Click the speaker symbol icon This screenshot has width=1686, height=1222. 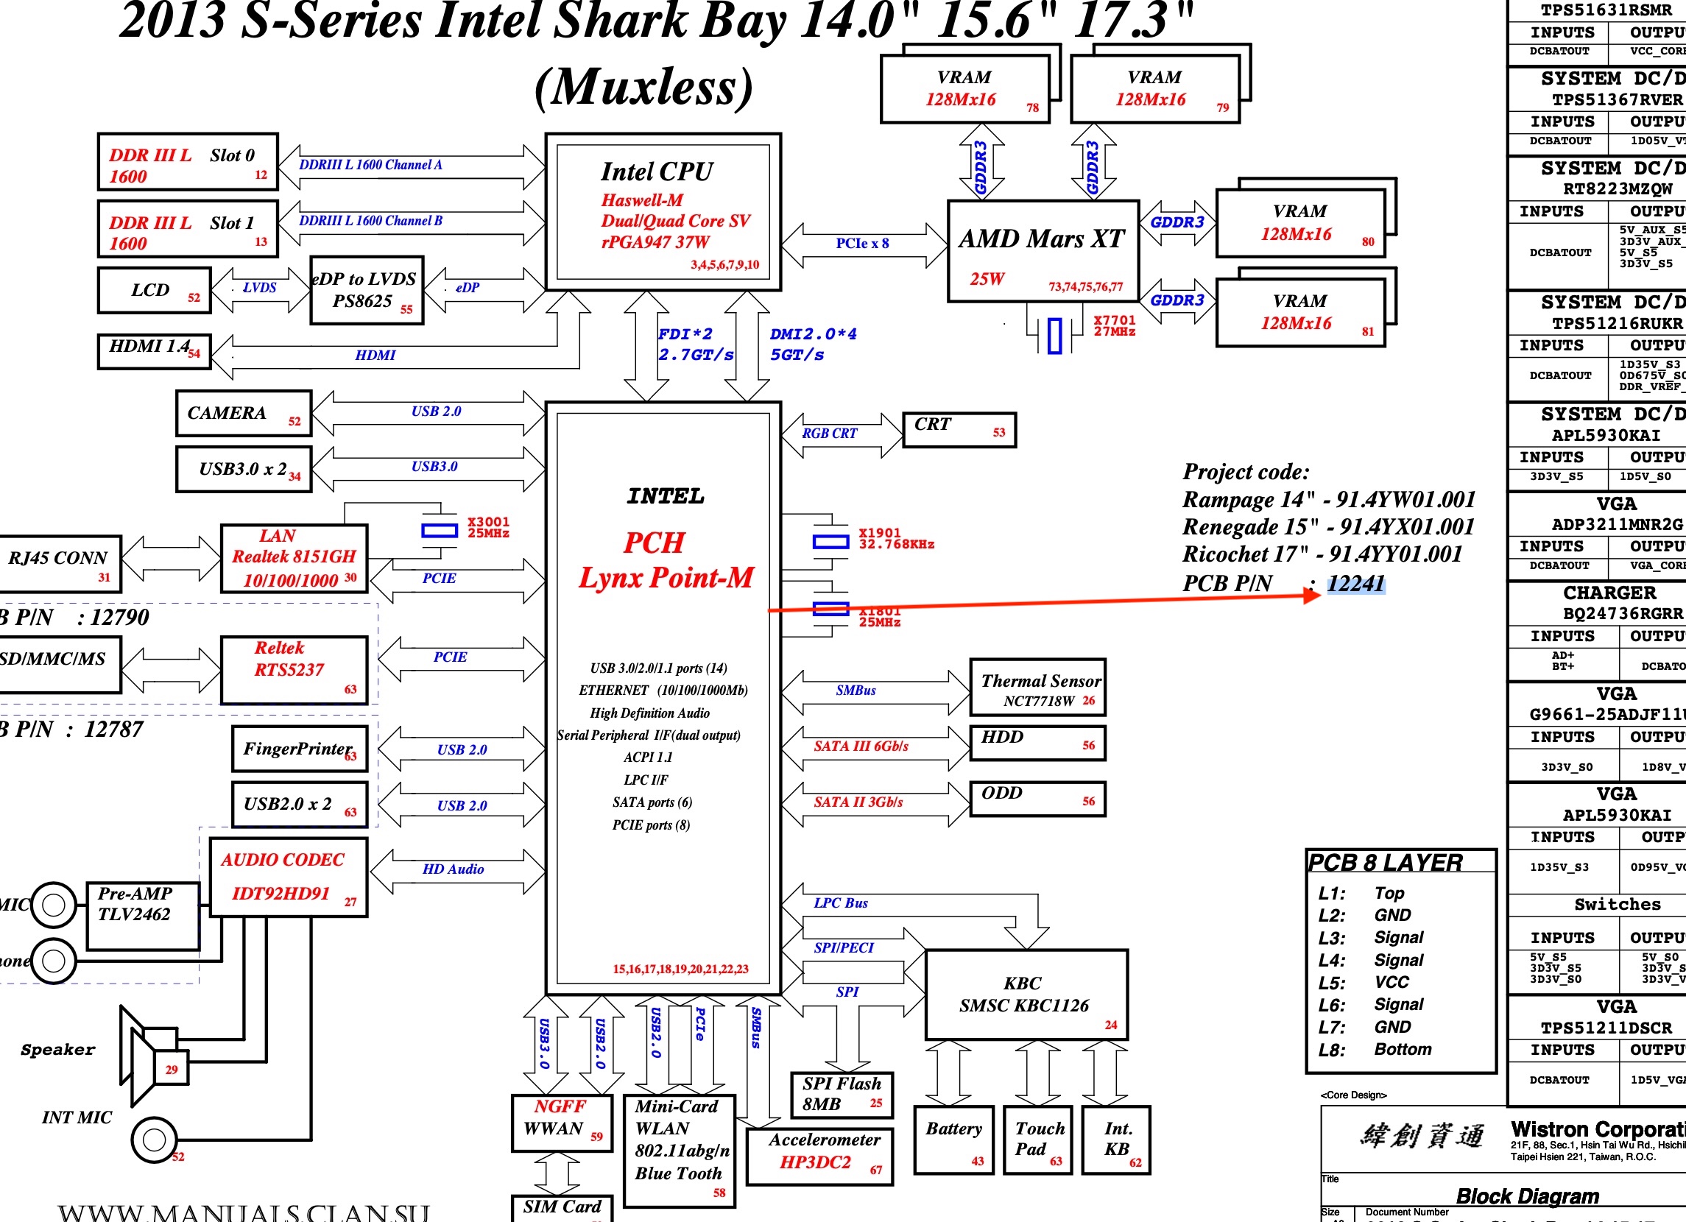click(x=154, y=1056)
